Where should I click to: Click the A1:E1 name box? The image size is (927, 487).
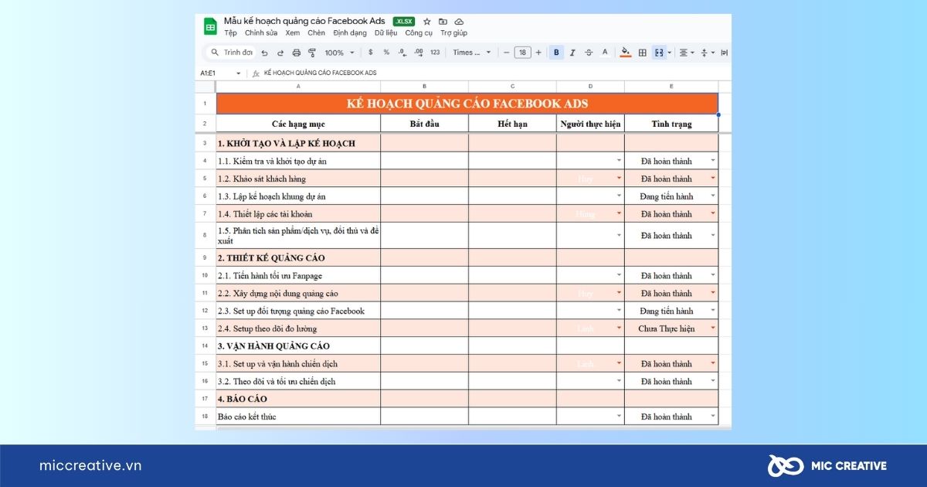[x=210, y=73]
